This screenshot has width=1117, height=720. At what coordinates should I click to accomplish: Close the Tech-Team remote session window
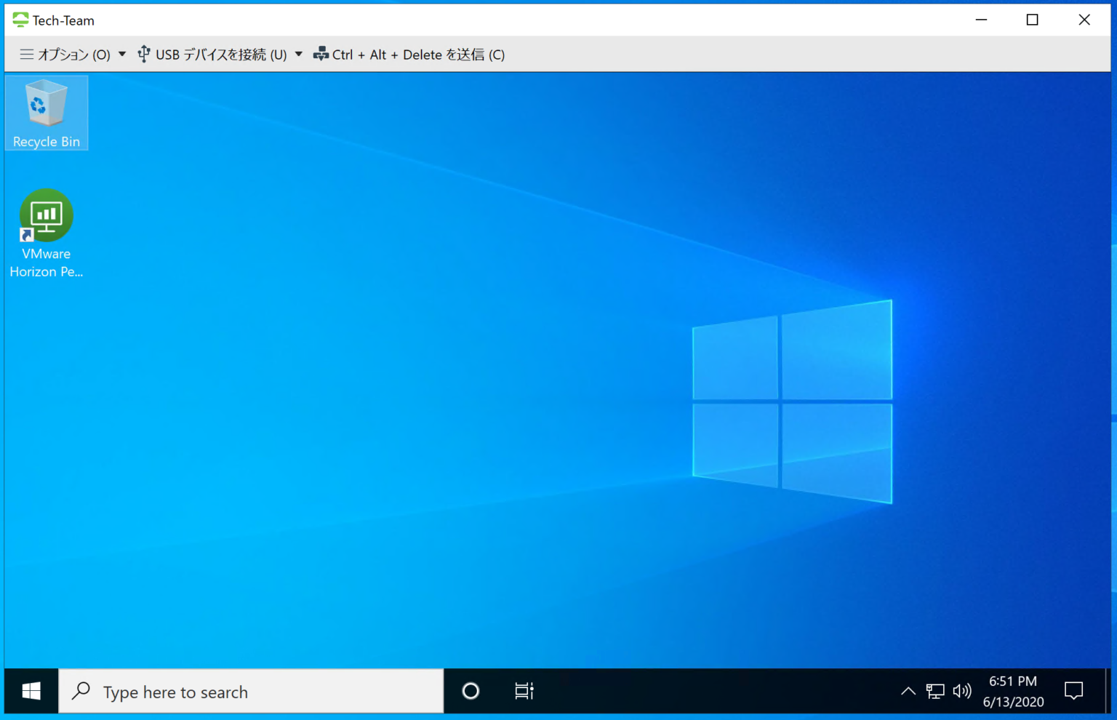click(x=1084, y=20)
